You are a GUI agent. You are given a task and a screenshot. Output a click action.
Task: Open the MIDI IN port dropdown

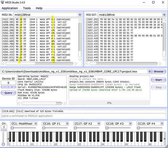80,15
